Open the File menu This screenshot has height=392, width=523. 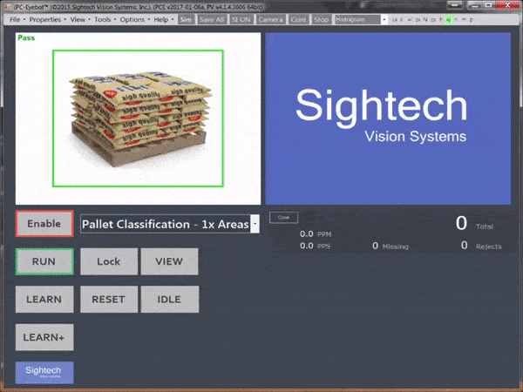(17, 18)
